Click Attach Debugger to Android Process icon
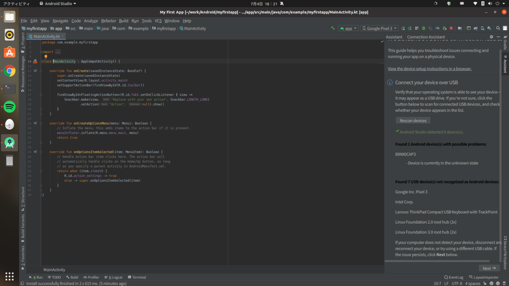Image resolution: width=509 pixels, height=286 pixels. tap(445, 28)
